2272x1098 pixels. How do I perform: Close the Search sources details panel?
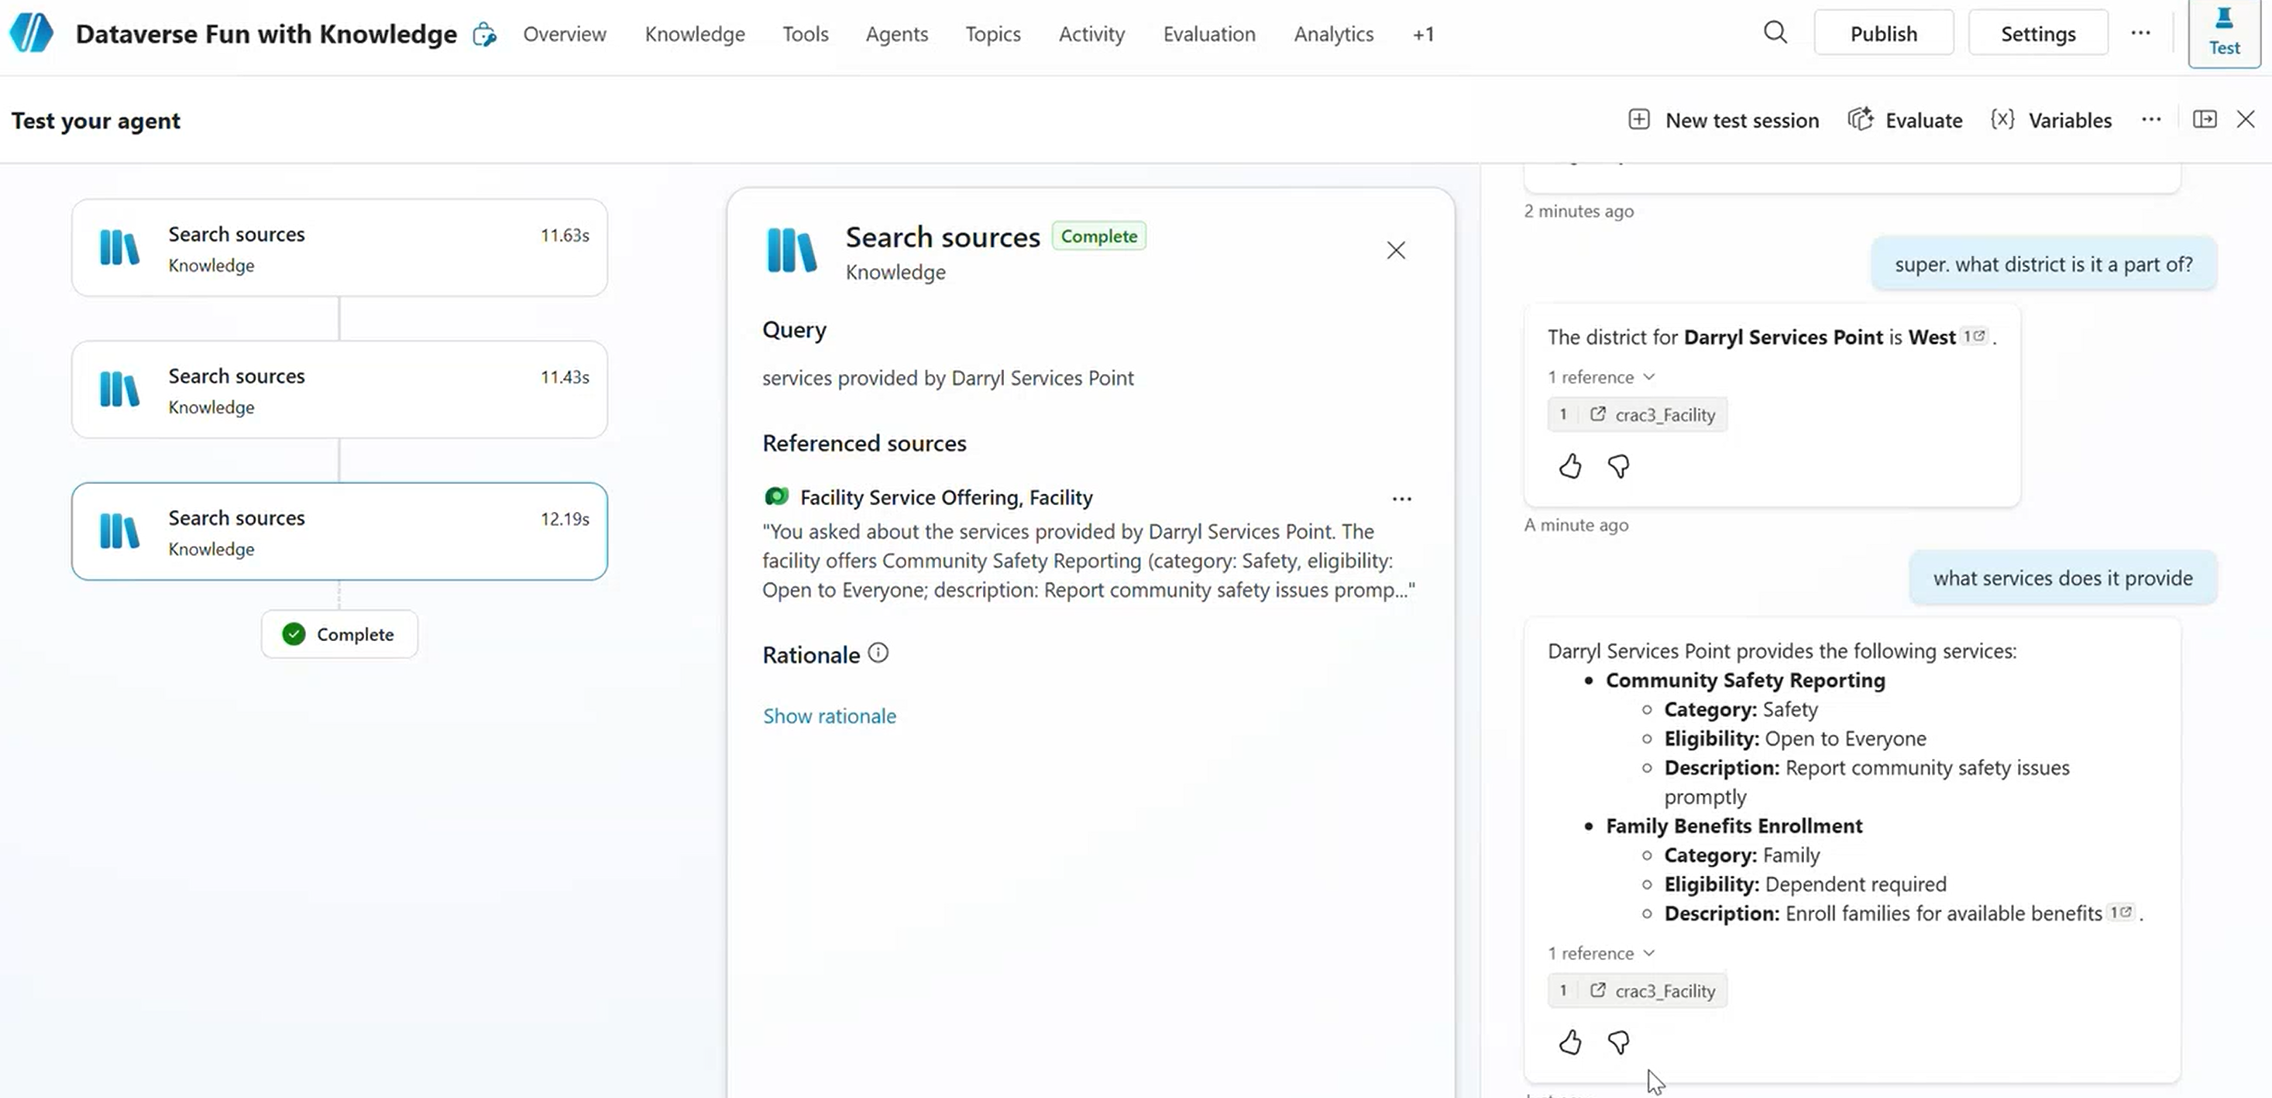click(1395, 250)
